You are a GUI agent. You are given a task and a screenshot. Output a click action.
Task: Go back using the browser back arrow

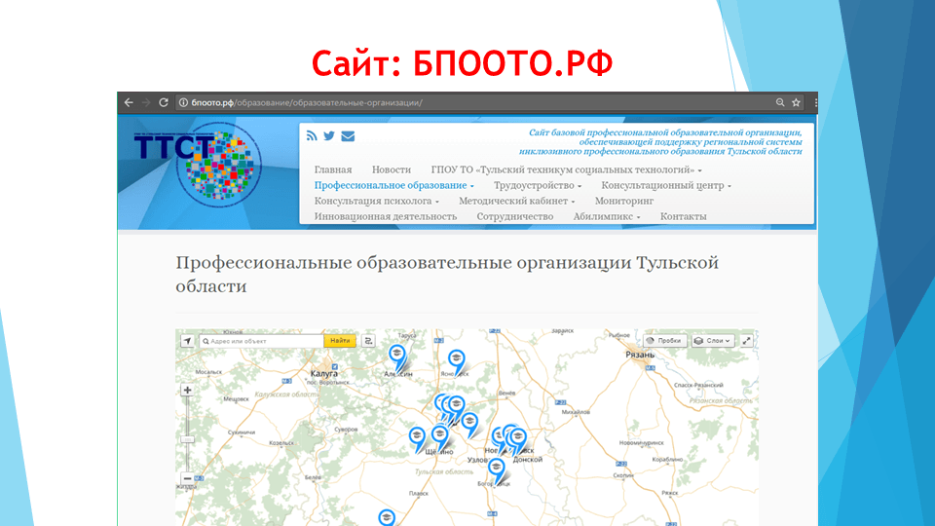[129, 102]
